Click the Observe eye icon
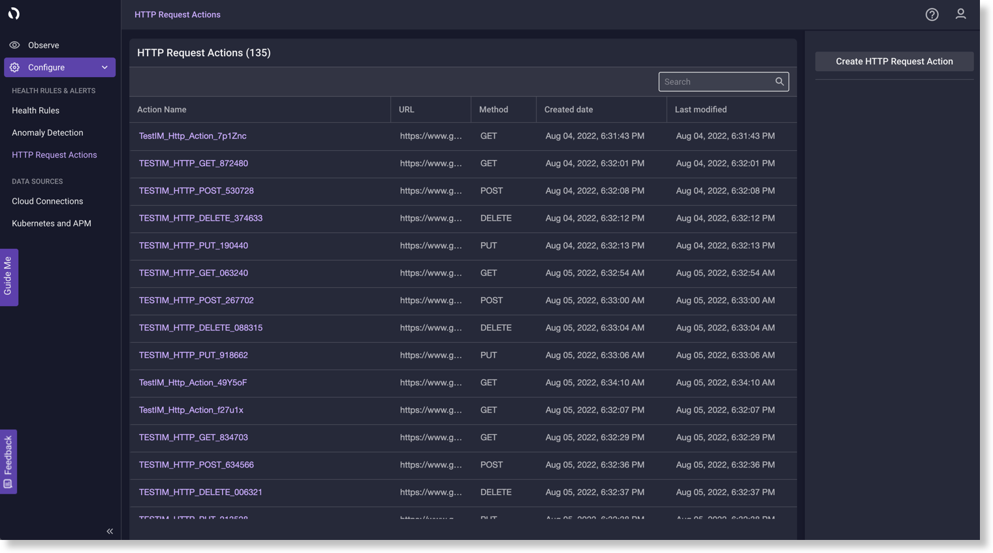993x553 pixels. 14,45
